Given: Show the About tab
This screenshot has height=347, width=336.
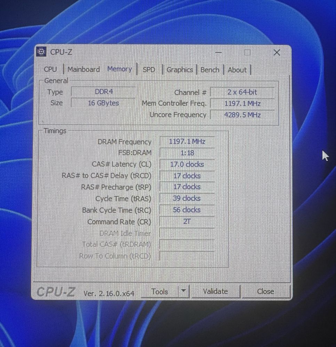Looking at the screenshot, I should click(237, 70).
